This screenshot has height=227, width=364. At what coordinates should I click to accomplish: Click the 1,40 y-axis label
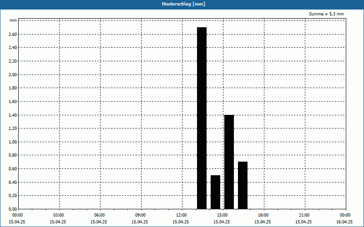point(13,115)
